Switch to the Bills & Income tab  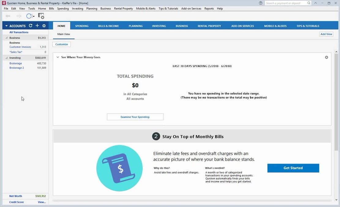coord(108,26)
